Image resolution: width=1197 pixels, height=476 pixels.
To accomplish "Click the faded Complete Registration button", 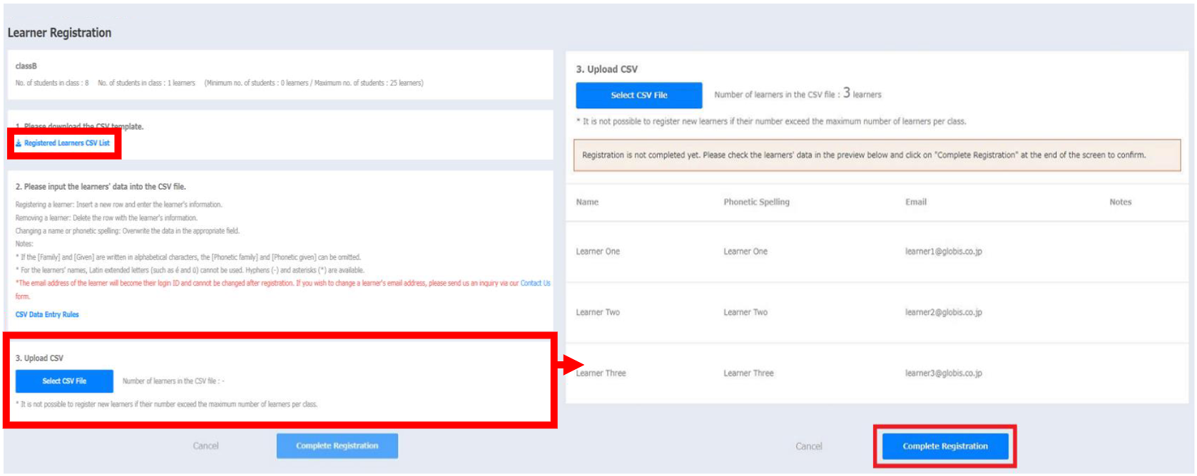I will point(337,446).
